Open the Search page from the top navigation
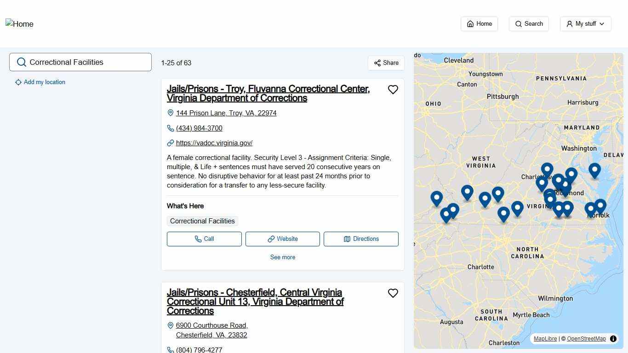Viewport: 628px width, 353px height. coord(529,23)
